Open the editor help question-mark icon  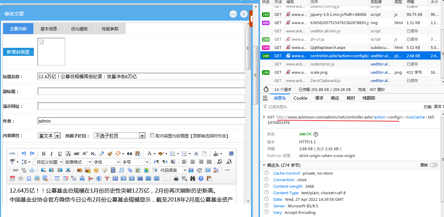point(201,178)
